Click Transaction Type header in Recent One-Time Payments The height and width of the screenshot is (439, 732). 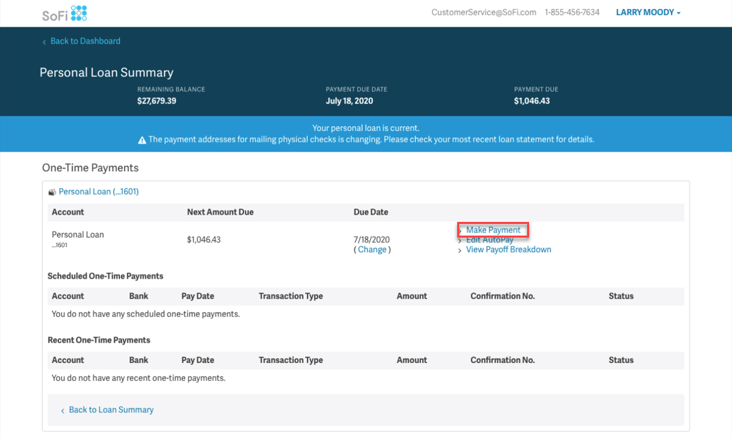point(291,360)
